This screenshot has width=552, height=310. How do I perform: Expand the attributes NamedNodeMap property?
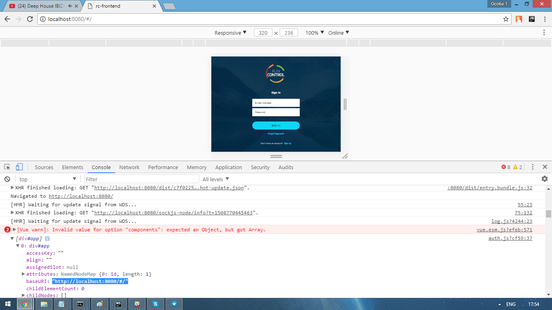click(x=23, y=274)
